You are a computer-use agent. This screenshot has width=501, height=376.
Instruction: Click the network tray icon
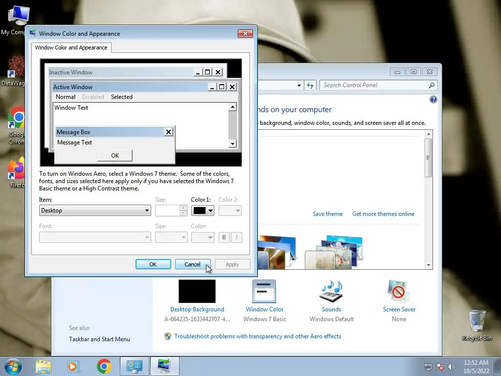428,367
